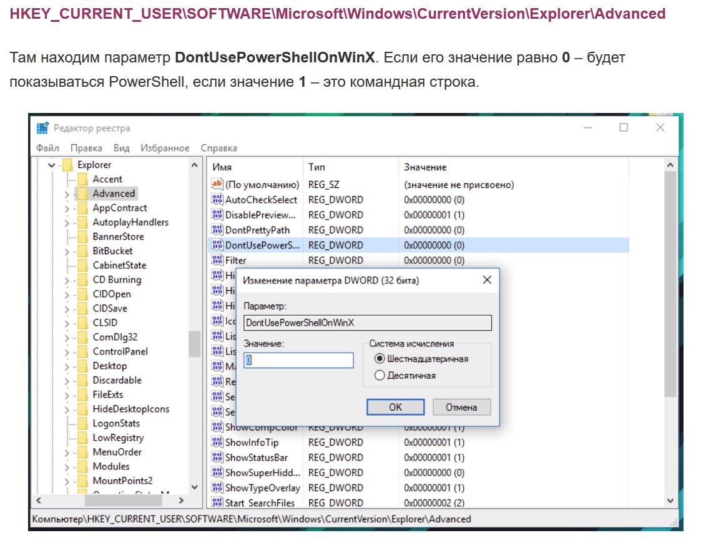Expand the HideDesktopIcons key
The width and height of the screenshot is (711, 553).
click(x=67, y=410)
